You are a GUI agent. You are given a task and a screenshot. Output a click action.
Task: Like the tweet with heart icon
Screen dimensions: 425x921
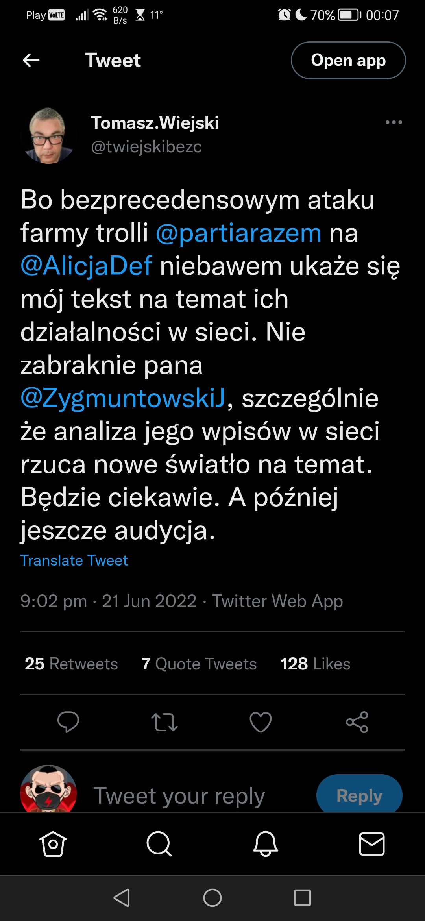pyautogui.click(x=261, y=722)
